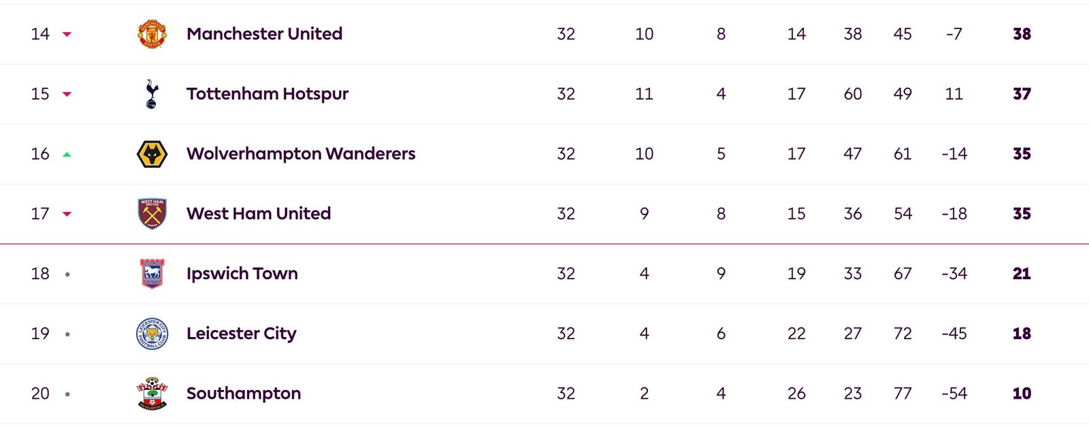
Task: Click the Manchester United club crest
Action: [152, 34]
